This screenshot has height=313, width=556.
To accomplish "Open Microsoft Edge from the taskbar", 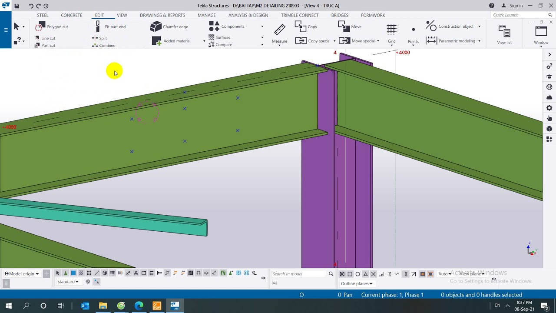I will click(x=139, y=306).
